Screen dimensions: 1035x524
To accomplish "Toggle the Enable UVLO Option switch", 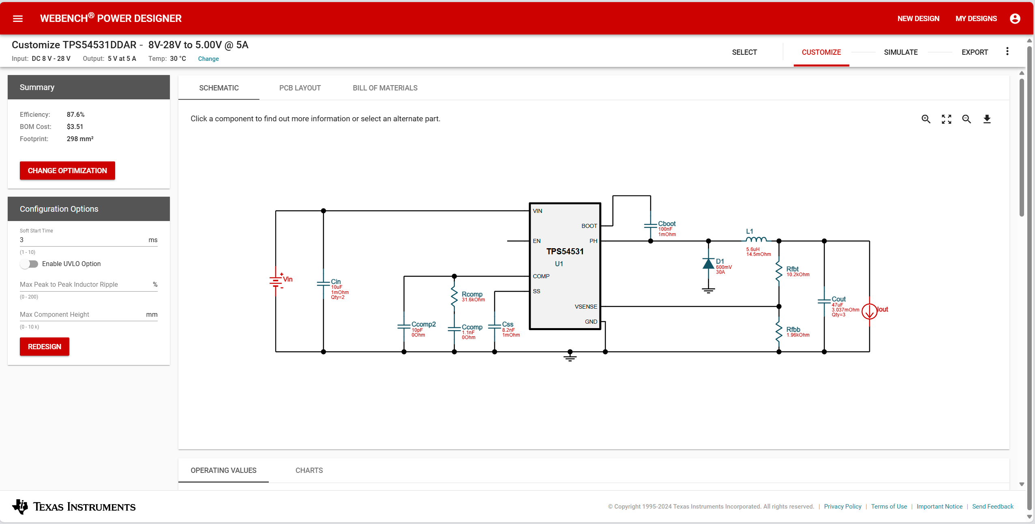I will click(29, 264).
